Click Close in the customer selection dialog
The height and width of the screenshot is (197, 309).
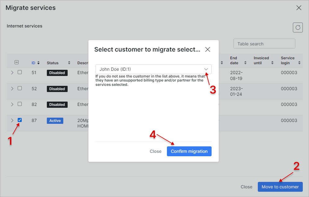pos(155,151)
